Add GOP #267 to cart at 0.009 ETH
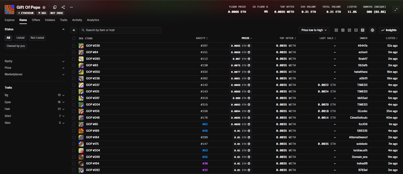 [241, 98]
